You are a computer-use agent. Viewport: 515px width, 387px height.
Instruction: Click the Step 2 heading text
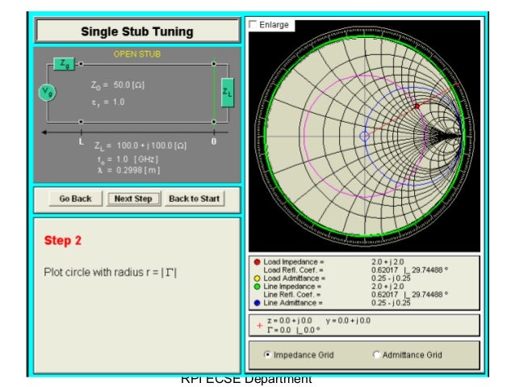62,241
